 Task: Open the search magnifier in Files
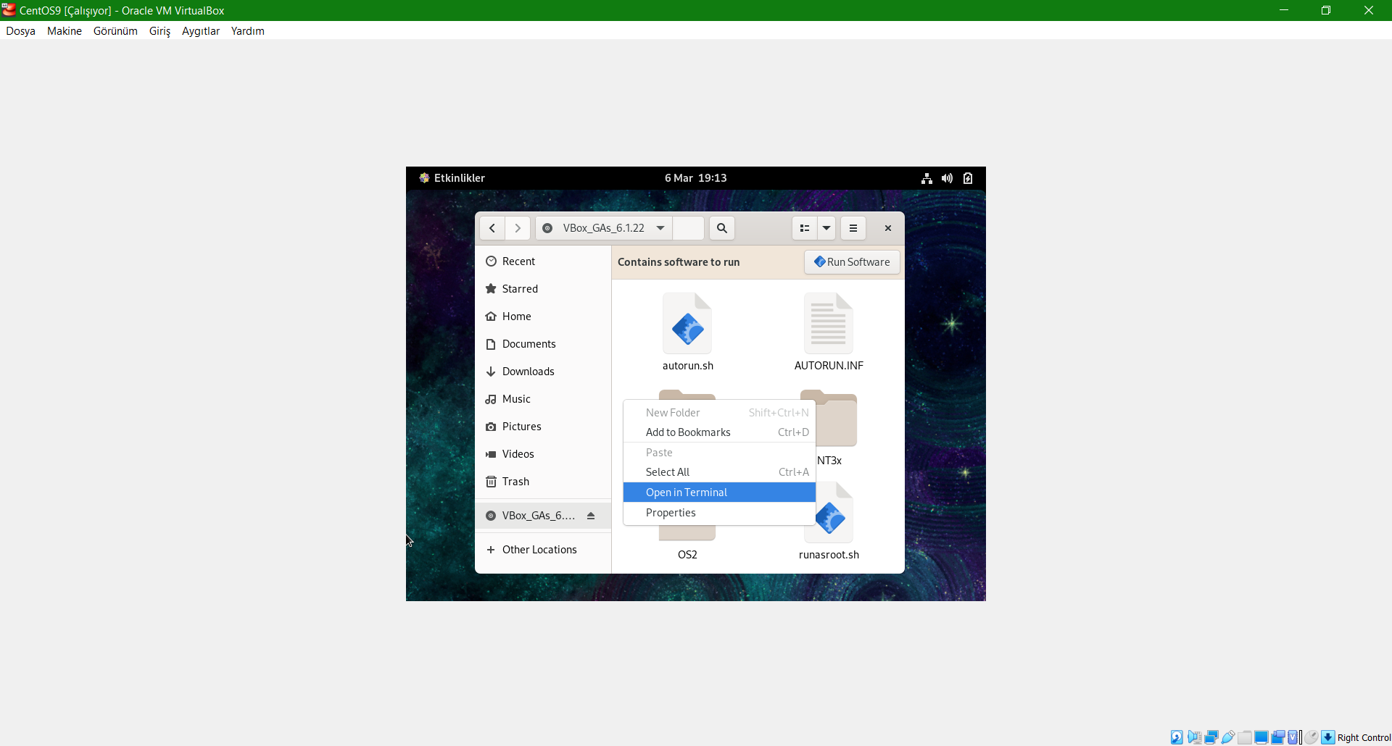point(722,228)
